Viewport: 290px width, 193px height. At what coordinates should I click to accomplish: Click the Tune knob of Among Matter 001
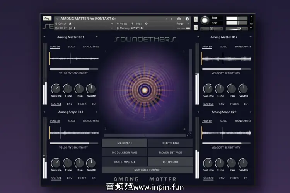(x=68, y=89)
